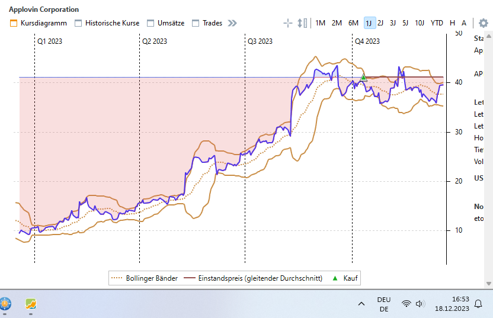Viewport: 493px width, 318px height.
Task: Set chart range to 2M
Action: point(337,23)
